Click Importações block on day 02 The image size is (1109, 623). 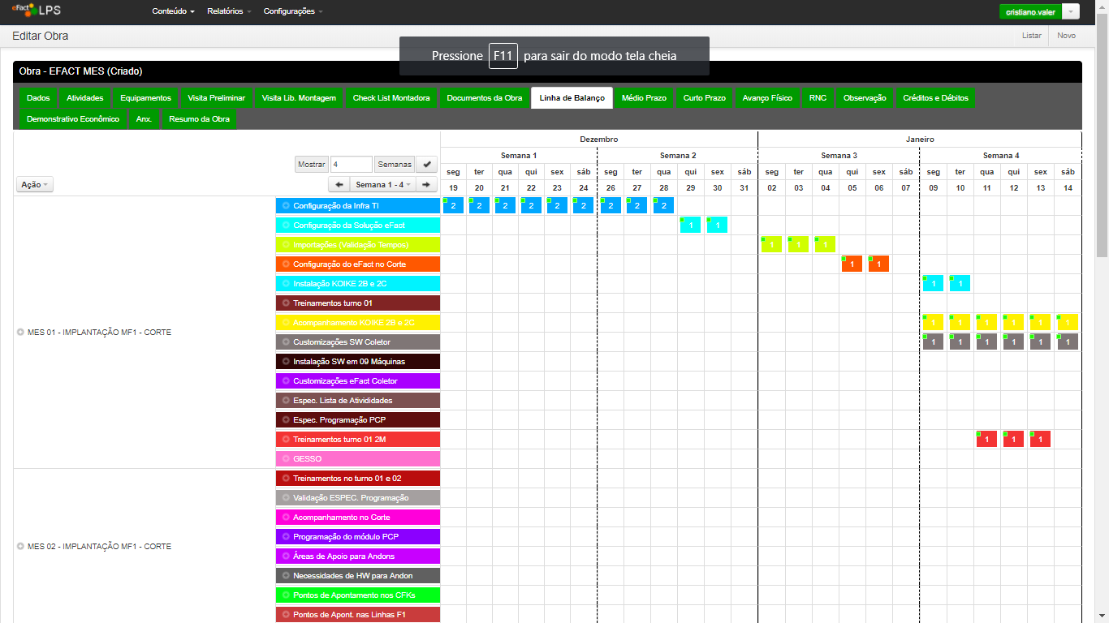click(x=771, y=244)
